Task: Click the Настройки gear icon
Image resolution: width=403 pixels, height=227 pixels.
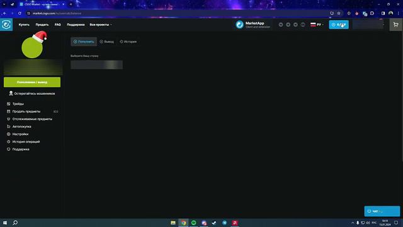Action: coord(8,134)
